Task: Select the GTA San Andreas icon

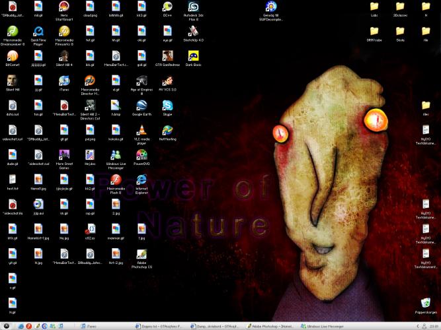Action: [167, 56]
